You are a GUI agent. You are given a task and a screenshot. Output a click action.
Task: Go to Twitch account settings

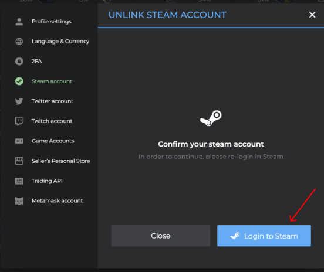[52, 121]
